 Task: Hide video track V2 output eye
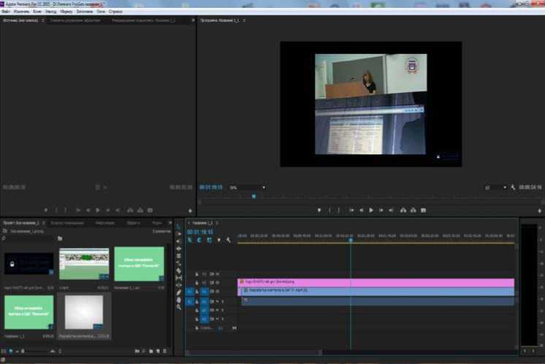tap(217, 283)
